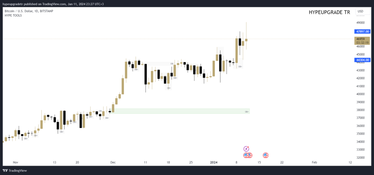Click the 32000 level on the price axis
The image size is (374, 175).
[360, 157]
